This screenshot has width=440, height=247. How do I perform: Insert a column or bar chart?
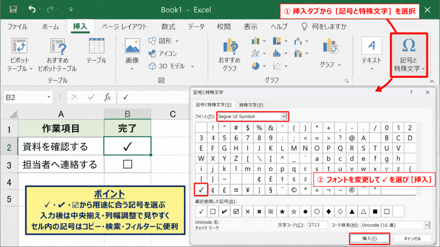[258, 41]
